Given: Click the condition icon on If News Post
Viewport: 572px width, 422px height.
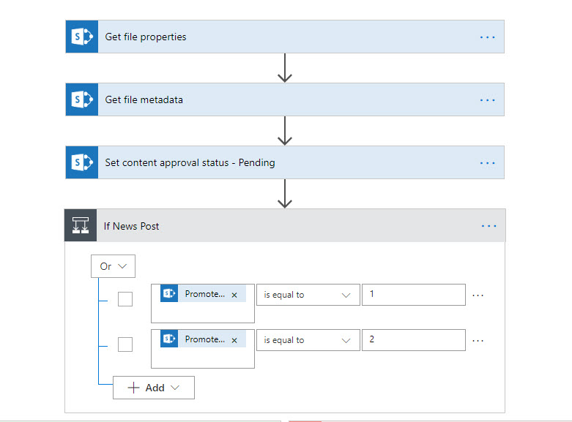Looking at the screenshot, I should coord(81,226).
